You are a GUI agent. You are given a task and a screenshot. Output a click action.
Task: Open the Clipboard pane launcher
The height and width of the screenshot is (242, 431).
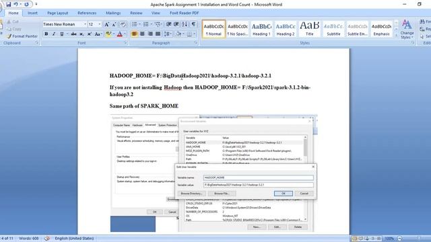pos(37,42)
